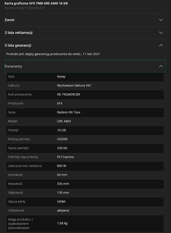The height and width of the screenshot is (233, 171).
Task: Select the product title Karta graficzna XFX 7900
Action: click(36, 3)
